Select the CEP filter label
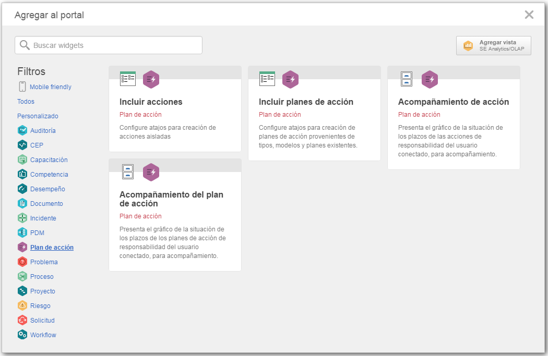Viewport: 548px width, 356px height. tap(37, 145)
